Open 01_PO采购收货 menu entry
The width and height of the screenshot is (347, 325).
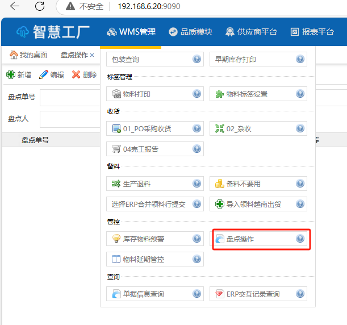point(150,128)
